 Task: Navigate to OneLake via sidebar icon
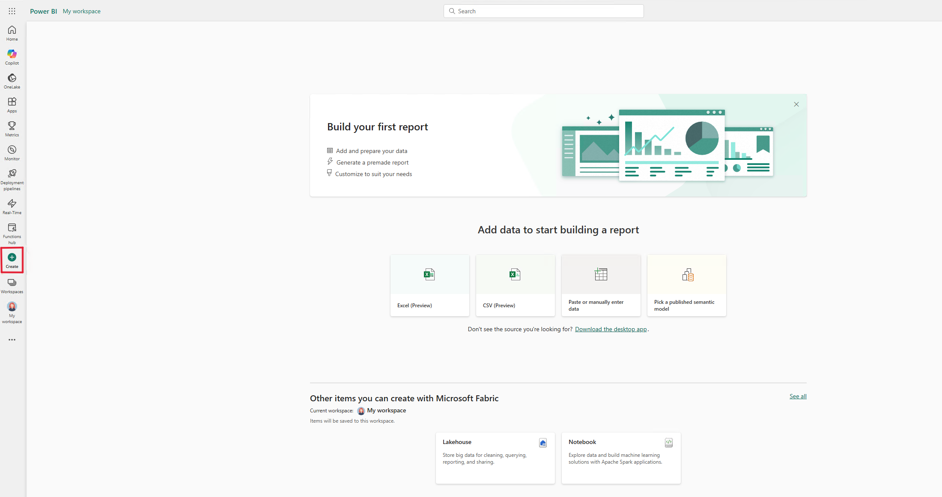(12, 81)
